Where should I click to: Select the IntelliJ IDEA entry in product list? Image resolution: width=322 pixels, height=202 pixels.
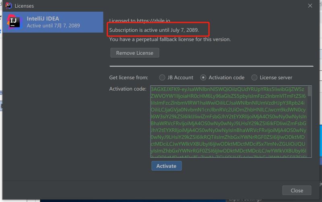(x=53, y=22)
